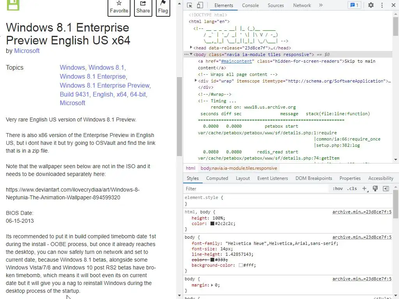Viewport: 399px width, 299px height.
Task: Open the English topic link
Action: click(x=103, y=94)
